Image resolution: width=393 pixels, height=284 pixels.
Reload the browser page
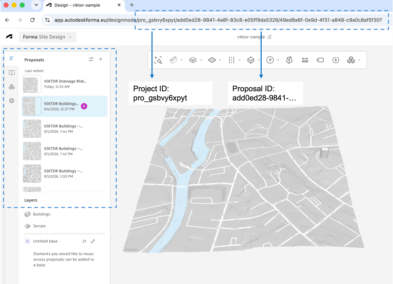click(x=33, y=20)
